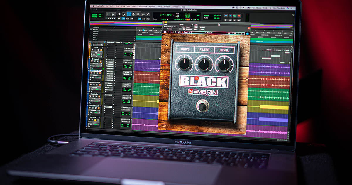Select the DrumAudio.dp2 track name
352x185 pixels.
tap(95, 70)
